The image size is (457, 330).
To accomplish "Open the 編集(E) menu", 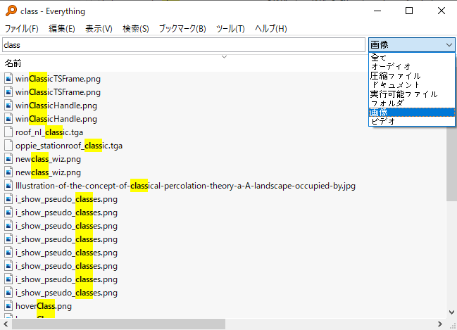I will (x=62, y=29).
